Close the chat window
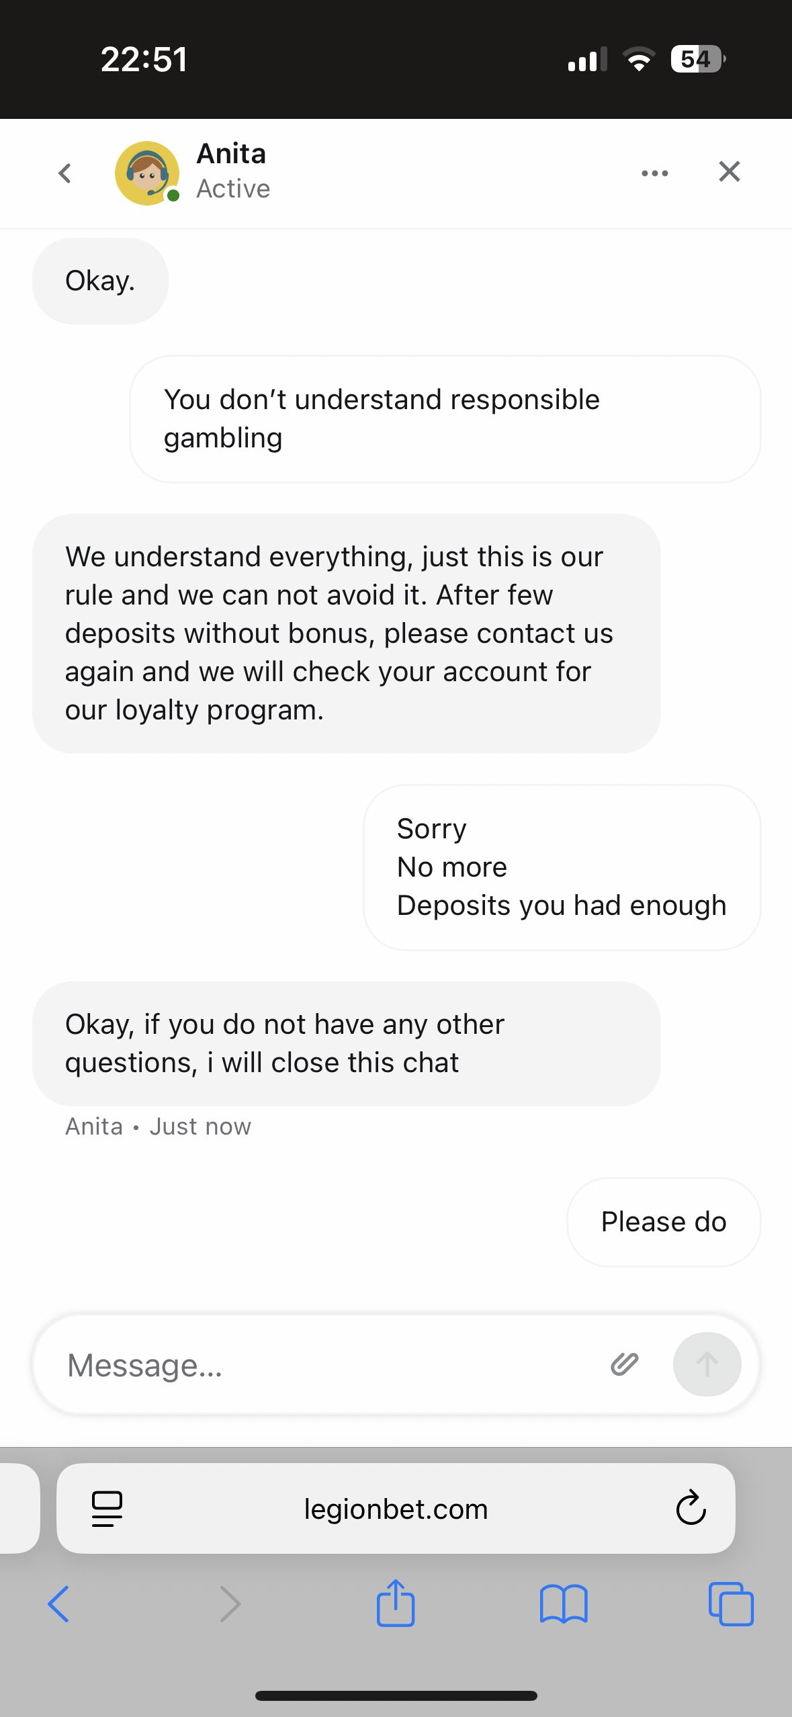The height and width of the screenshot is (1717, 792). (x=729, y=172)
